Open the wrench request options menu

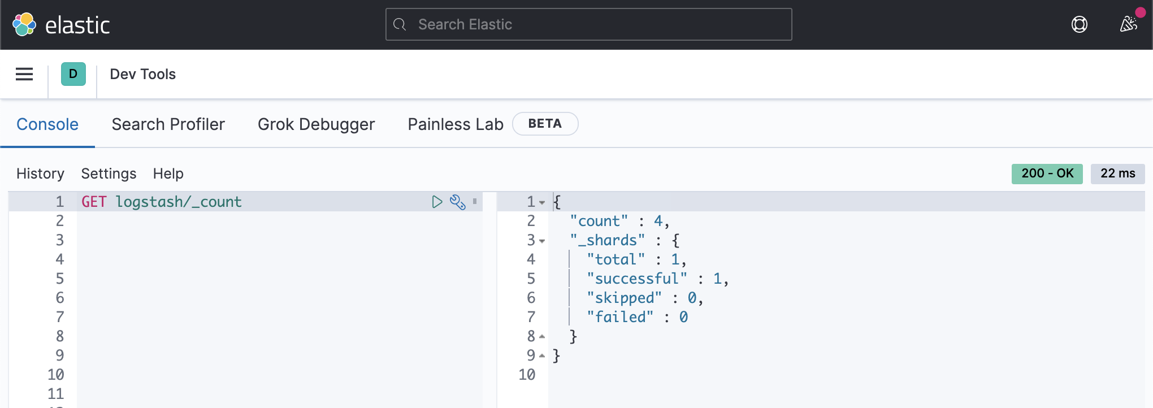[x=458, y=202]
